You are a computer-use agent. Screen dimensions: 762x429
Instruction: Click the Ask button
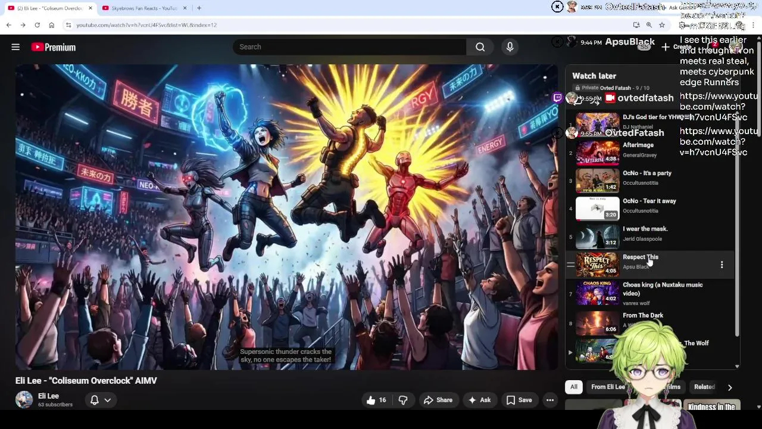(479, 400)
